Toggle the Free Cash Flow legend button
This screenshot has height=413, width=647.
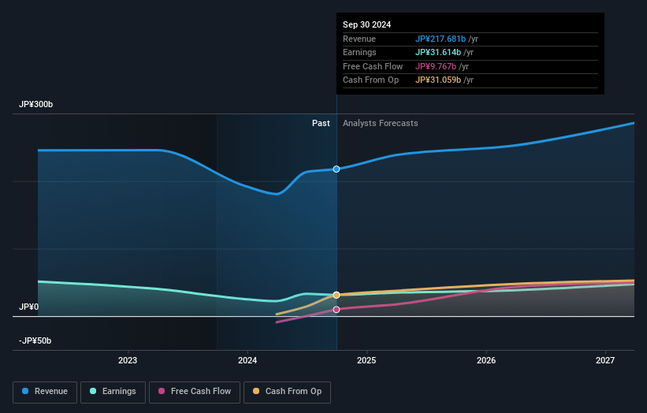[x=195, y=392]
